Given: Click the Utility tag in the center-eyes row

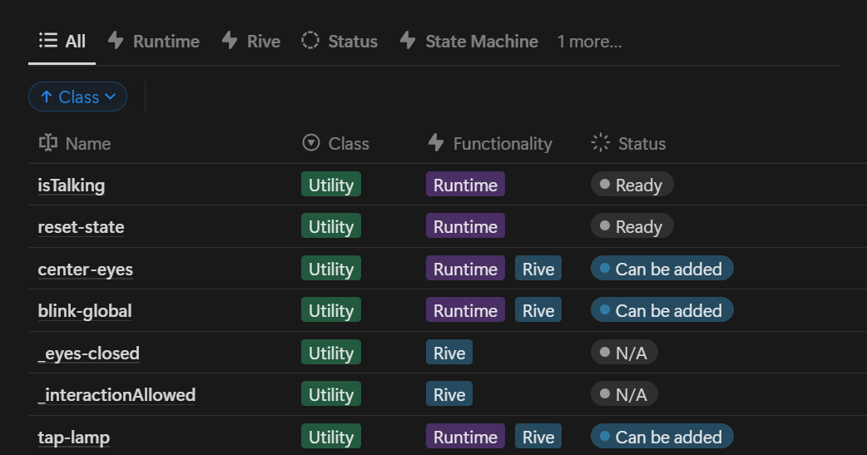Looking at the screenshot, I should (331, 269).
